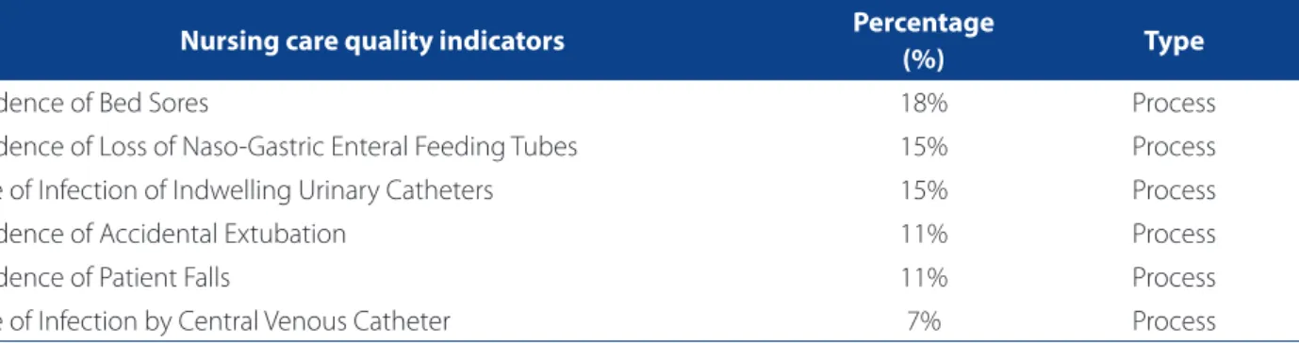Click the 'Type' column header
Viewport: 1299px width, 343px height.
pyautogui.click(x=1174, y=41)
